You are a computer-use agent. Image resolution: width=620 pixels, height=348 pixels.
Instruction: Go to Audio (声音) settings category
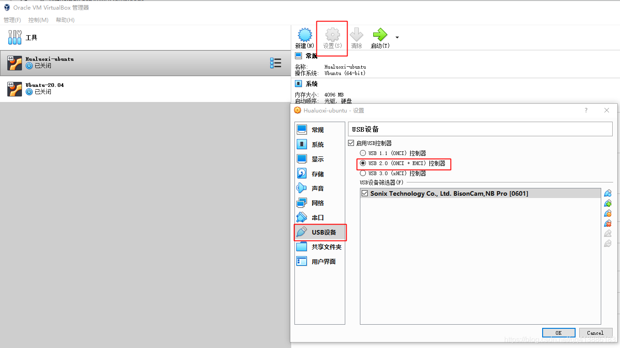point(320,188)
